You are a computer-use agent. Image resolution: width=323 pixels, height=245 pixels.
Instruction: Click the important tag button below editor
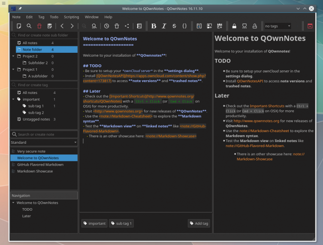(94, 224)
